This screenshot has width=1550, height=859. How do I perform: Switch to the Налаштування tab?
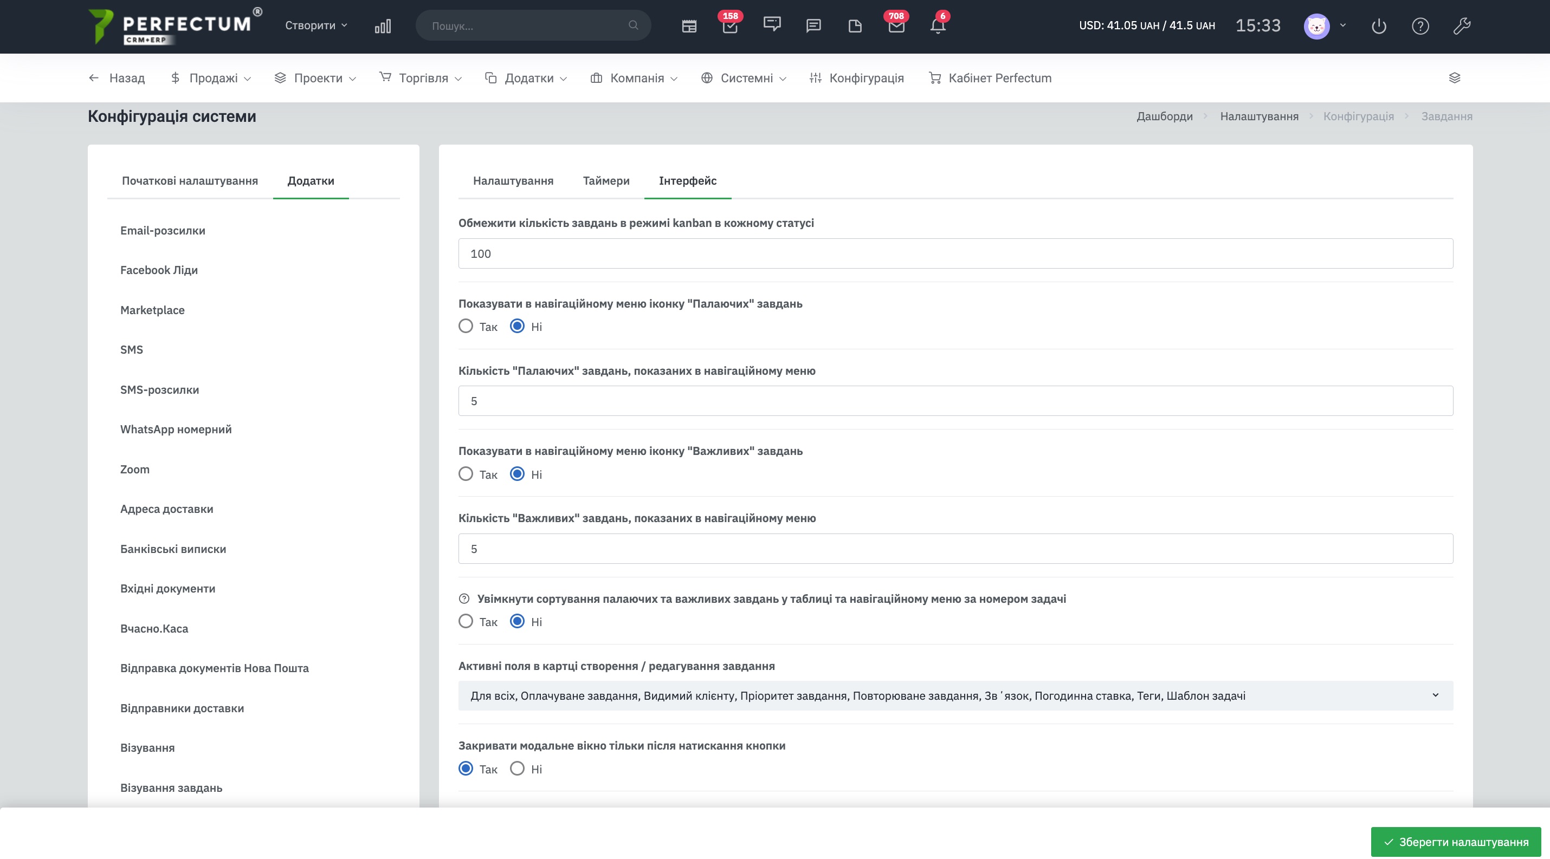click(x=513, y=181)
